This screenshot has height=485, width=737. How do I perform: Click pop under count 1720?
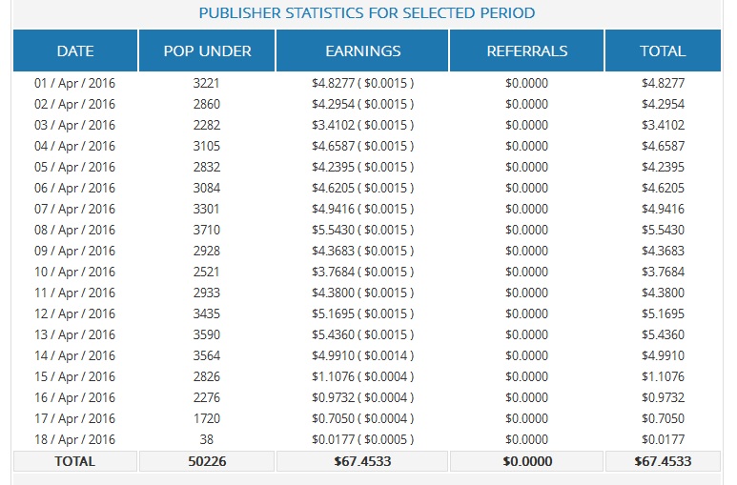(x=206, y=418)
